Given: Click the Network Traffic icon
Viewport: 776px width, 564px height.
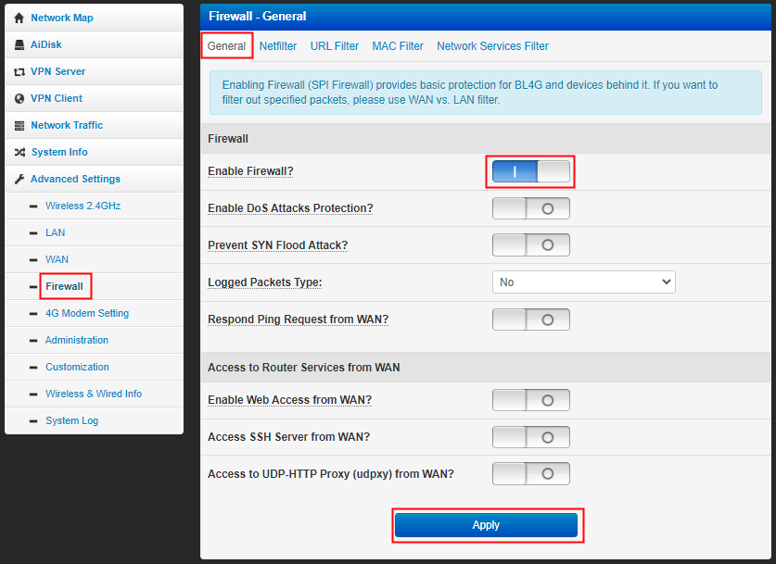Looking at the screenshot, I should [x=19, y=125].
